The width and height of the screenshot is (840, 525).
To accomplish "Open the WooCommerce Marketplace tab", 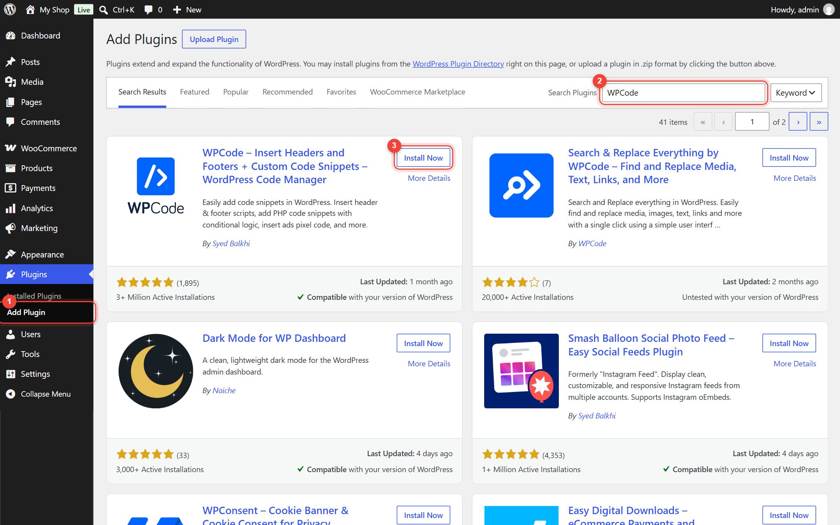I will pos(417,92).
